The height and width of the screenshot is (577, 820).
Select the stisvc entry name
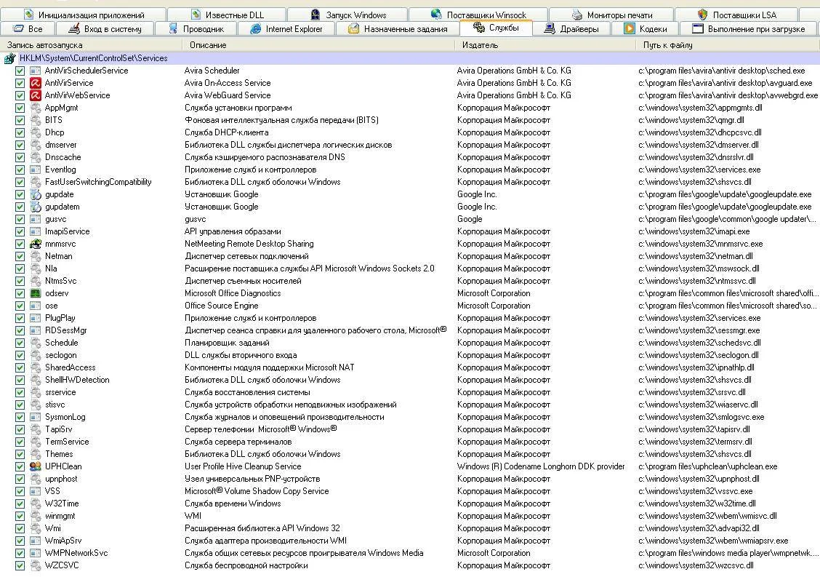tap(55, 405)
